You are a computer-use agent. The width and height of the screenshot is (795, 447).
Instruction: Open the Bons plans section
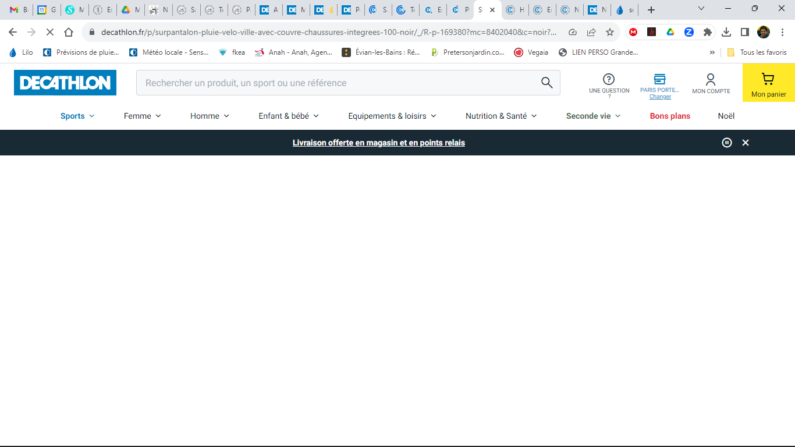(x=670, y=116)
